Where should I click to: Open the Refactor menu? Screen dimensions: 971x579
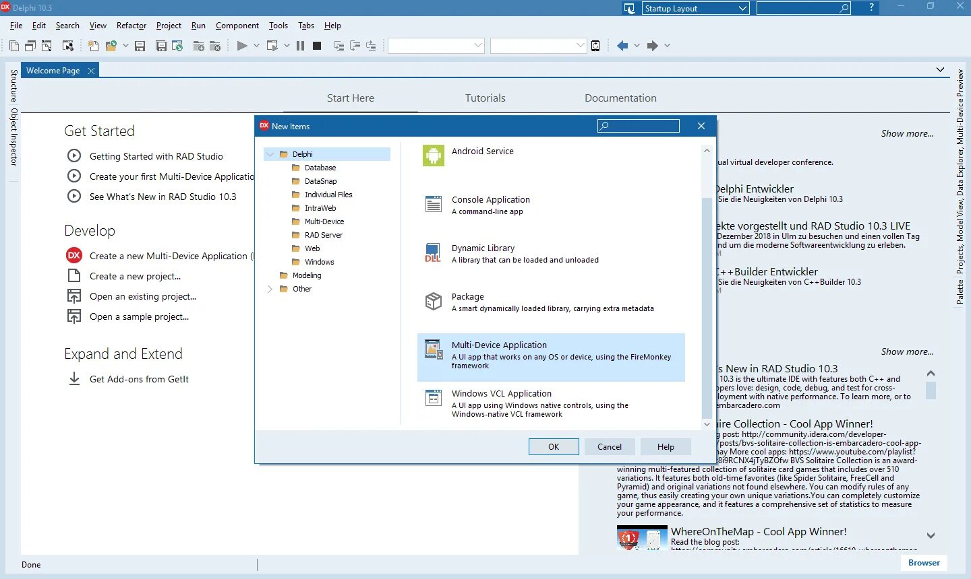pos(131,26)
